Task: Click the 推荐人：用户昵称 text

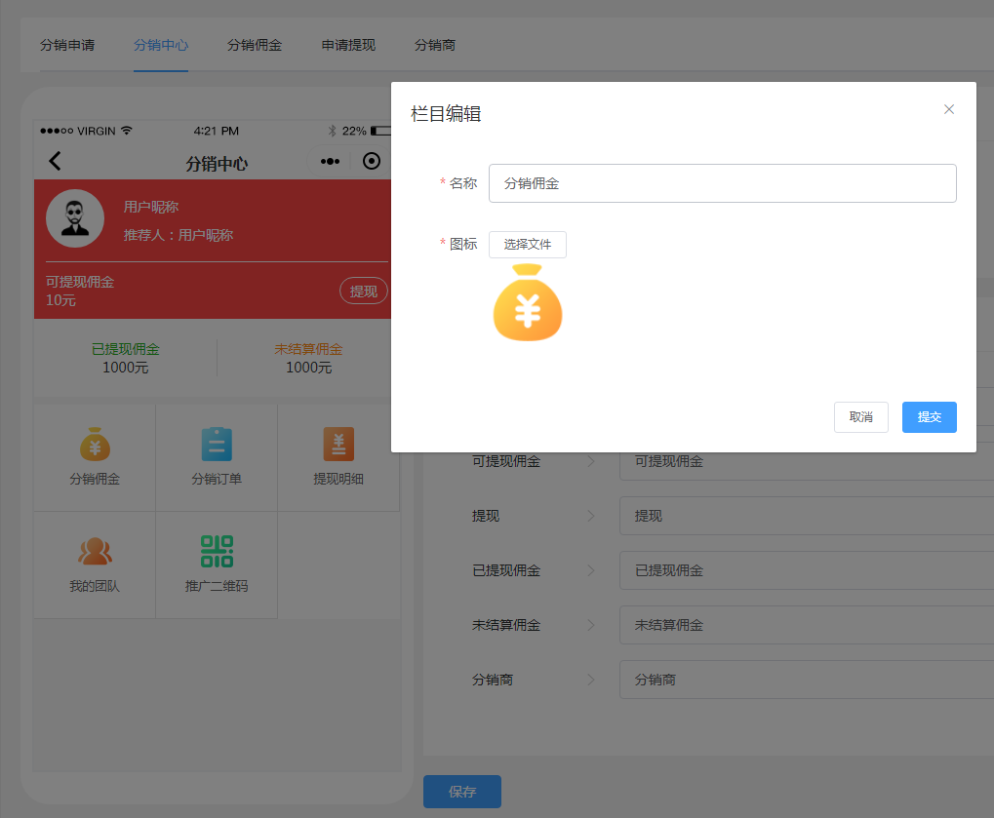Action: pyautogui.click(x=179, y=235)
